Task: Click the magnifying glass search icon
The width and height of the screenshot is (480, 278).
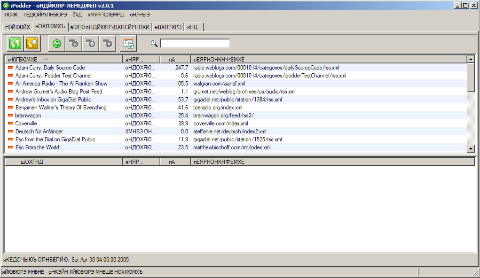Action: pos(154,44)
